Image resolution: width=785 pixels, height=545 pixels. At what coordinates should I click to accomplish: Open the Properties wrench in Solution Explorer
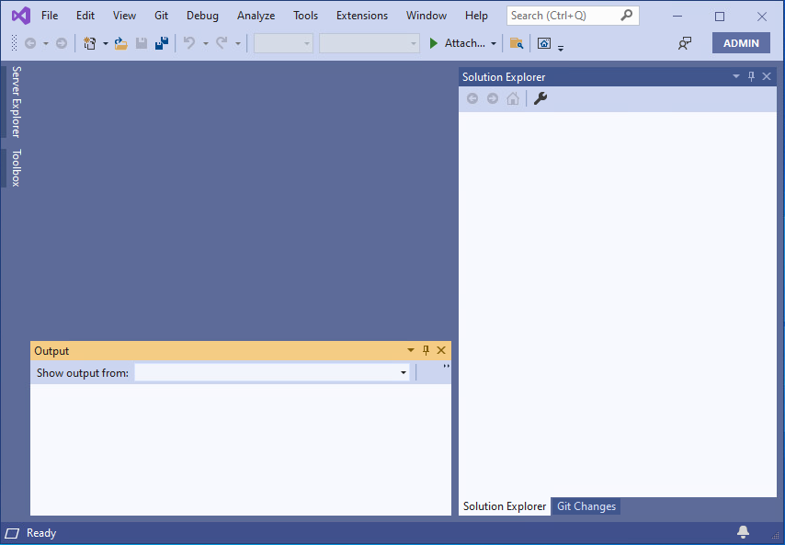540,98
